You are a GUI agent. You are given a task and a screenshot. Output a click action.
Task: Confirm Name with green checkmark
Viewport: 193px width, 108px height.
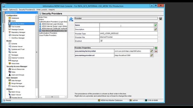pyautogui.click(x=156, y=25)
